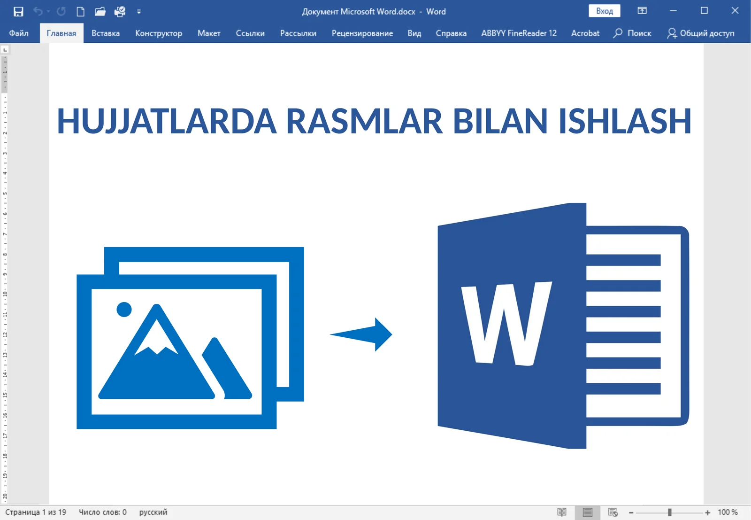
Task: Switch to the Макет tab
Action: pyautogui.click(x=209, y=33)
